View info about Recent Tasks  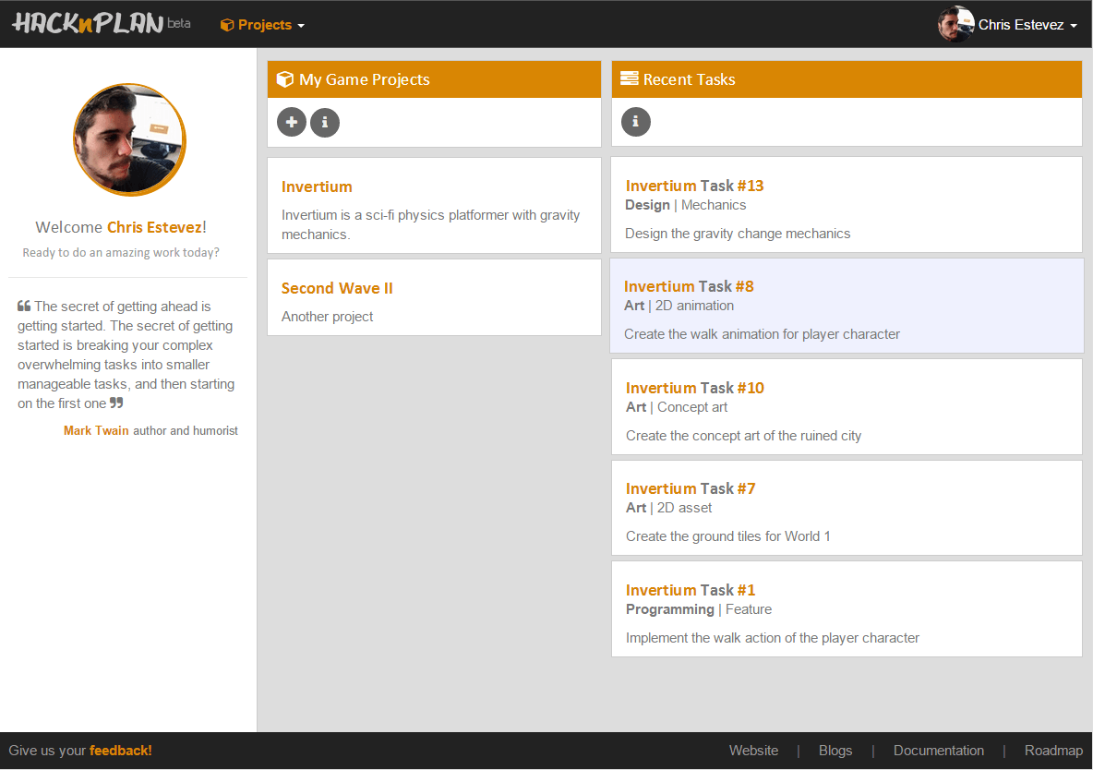[x=635, y=121]
